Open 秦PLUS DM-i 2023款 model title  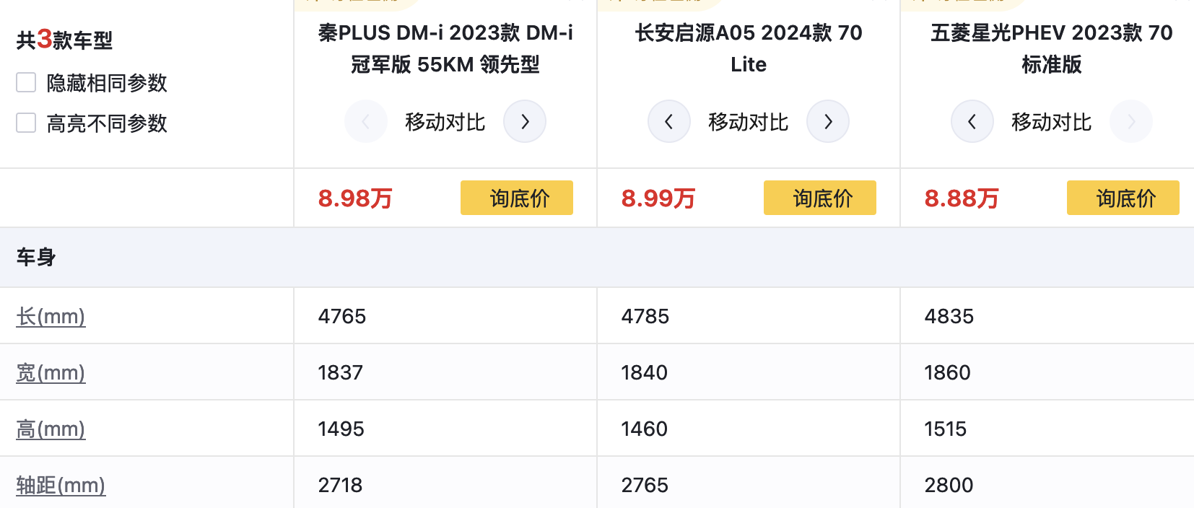pos(445,48)
